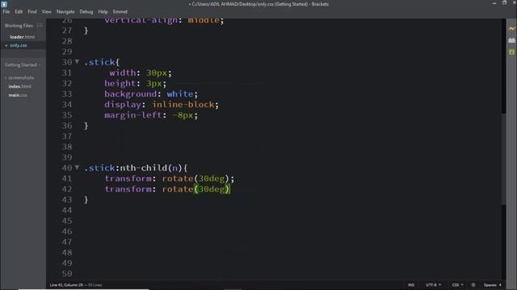Toggle the INS insert mode indicator

[x=411, y=285]
